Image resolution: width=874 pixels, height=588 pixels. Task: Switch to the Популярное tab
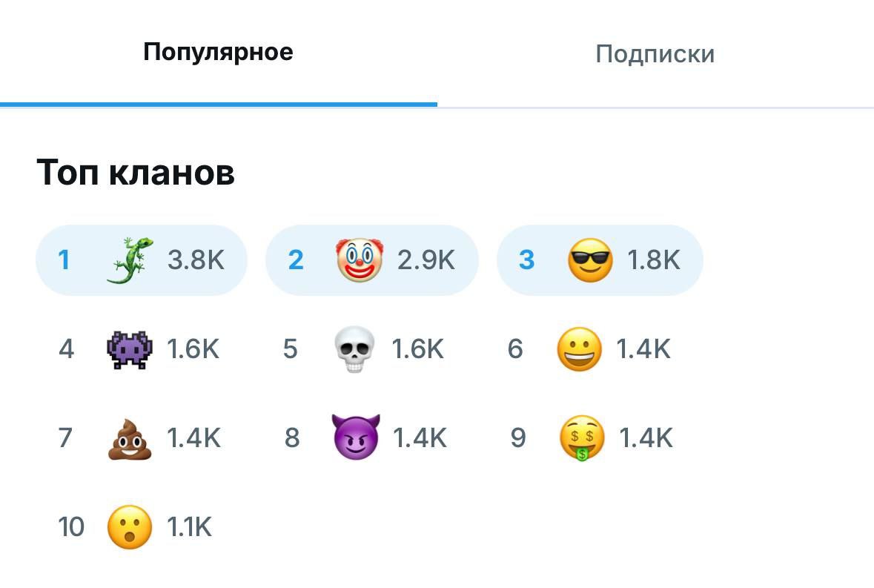coord(218,53)
